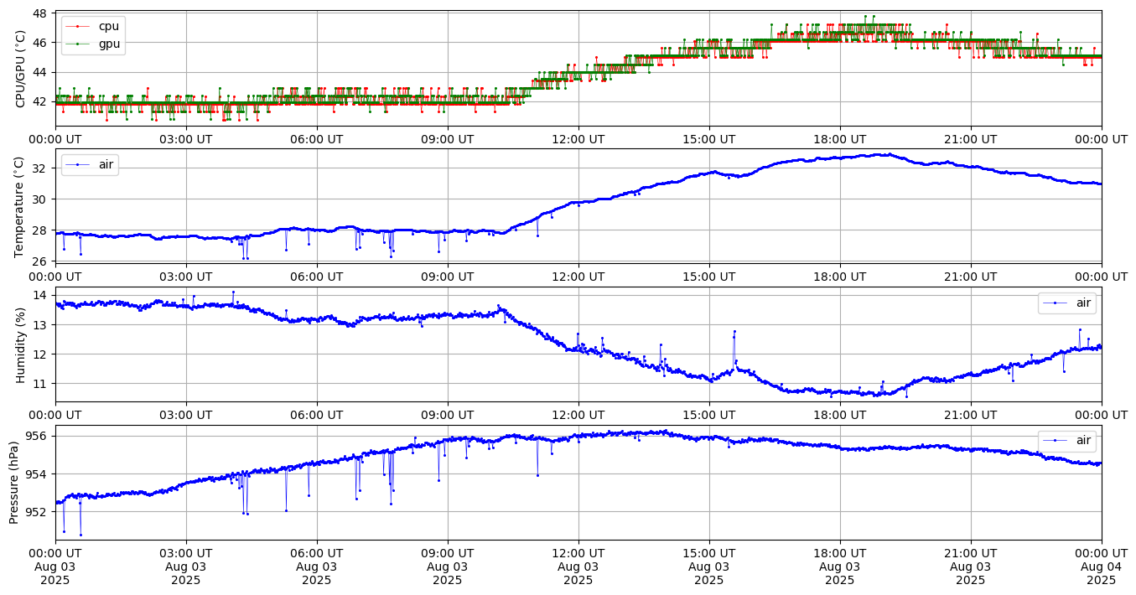1136x595 pixels.
Task: Select the "air" legend in the Humidity chart
Action: (1067, 303)
